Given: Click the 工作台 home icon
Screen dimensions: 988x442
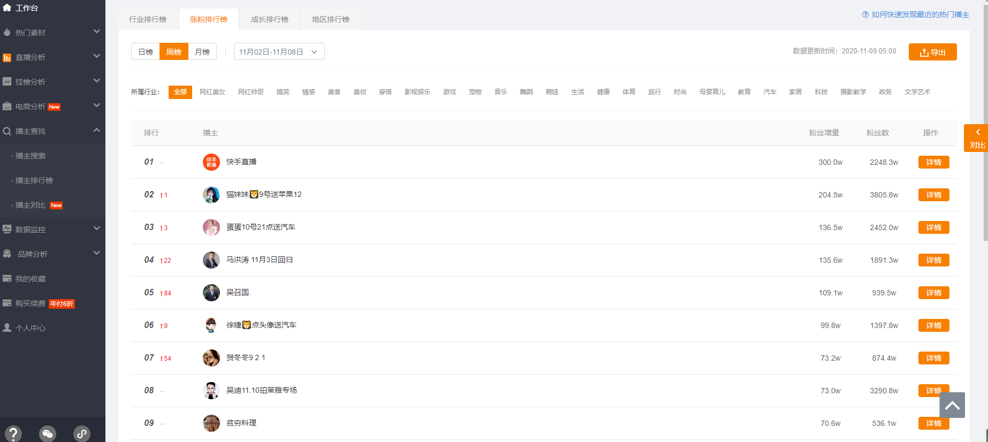Looking at the screenshot, I should (x=7, y=7).
